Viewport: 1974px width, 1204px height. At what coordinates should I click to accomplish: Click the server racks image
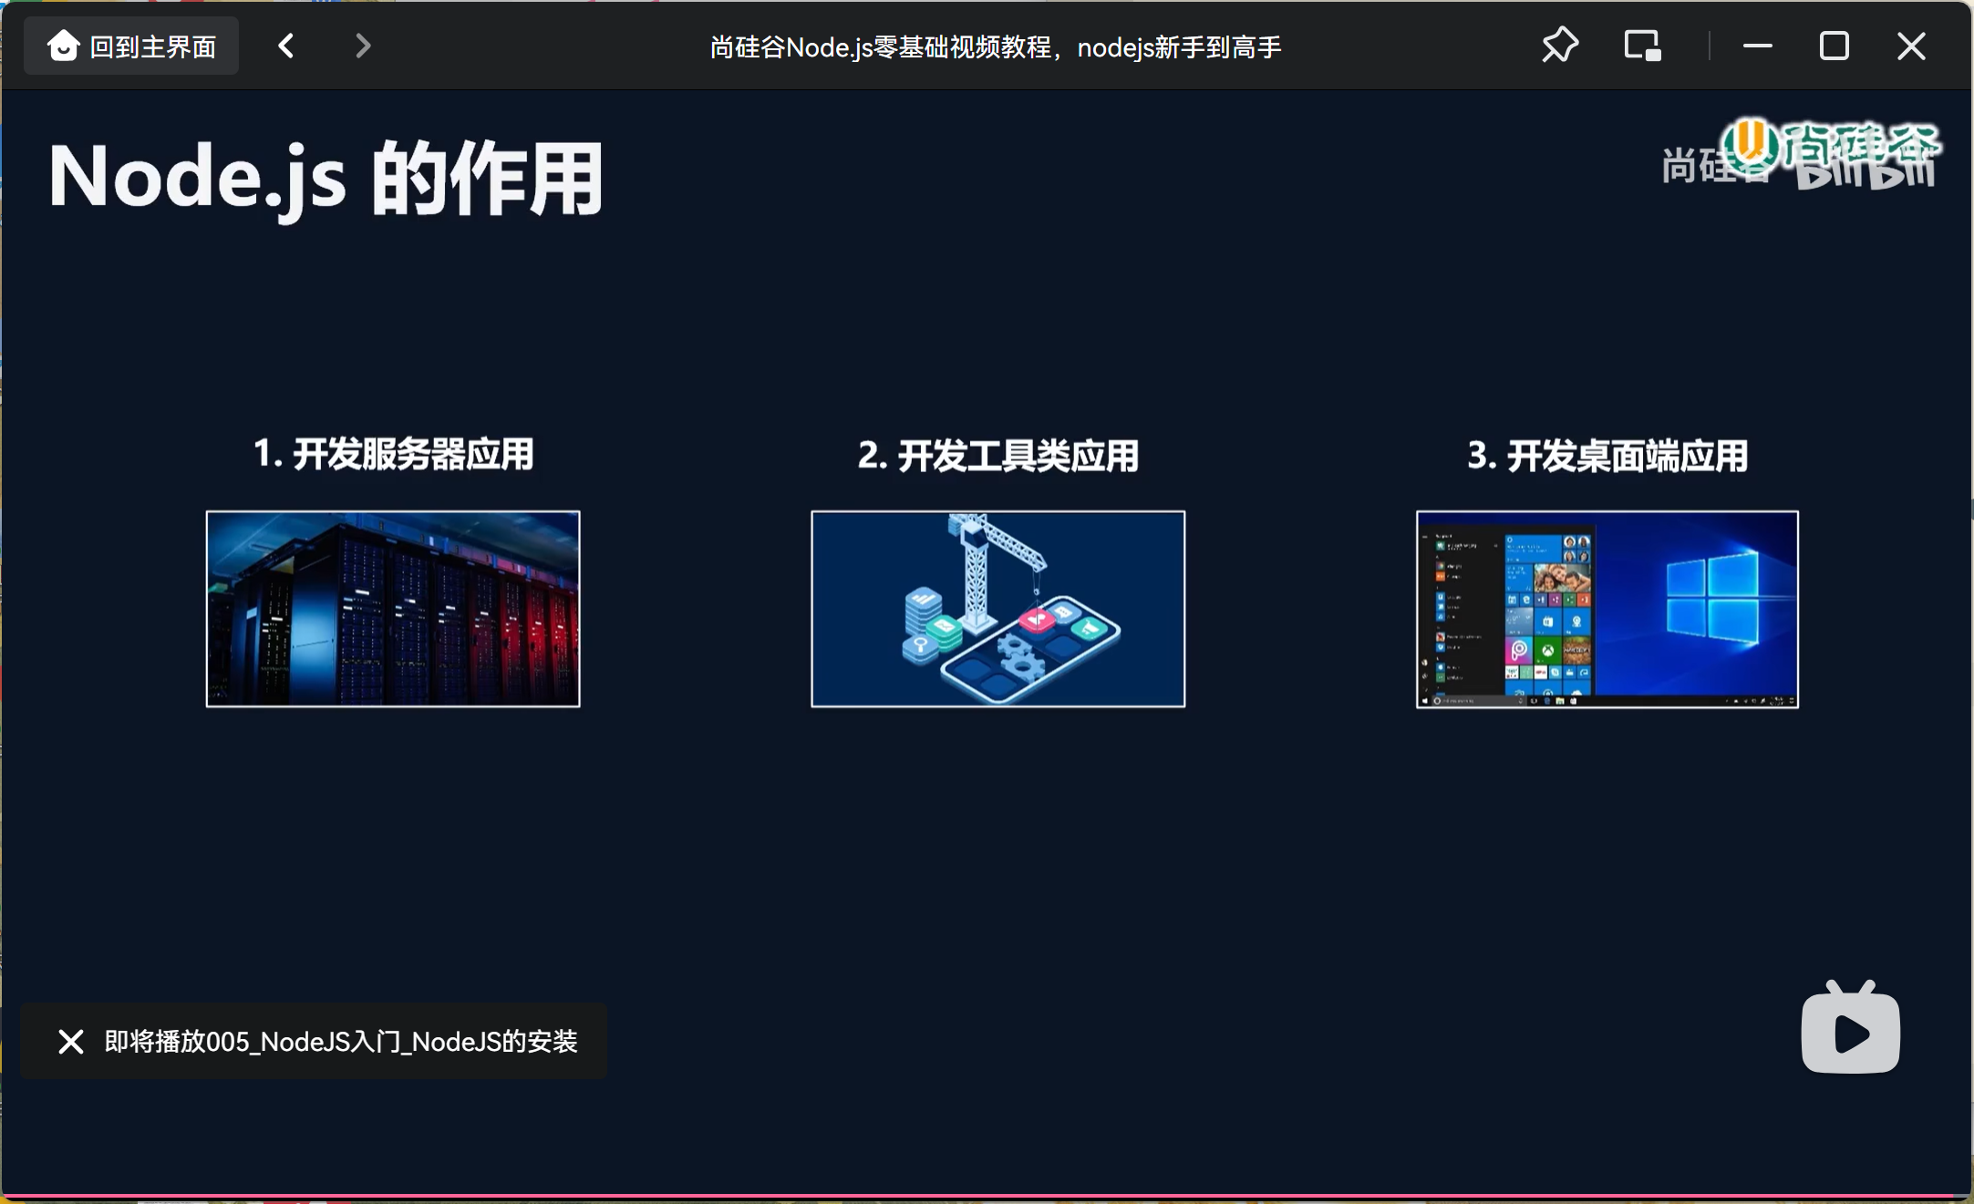(x=393, y=609)
